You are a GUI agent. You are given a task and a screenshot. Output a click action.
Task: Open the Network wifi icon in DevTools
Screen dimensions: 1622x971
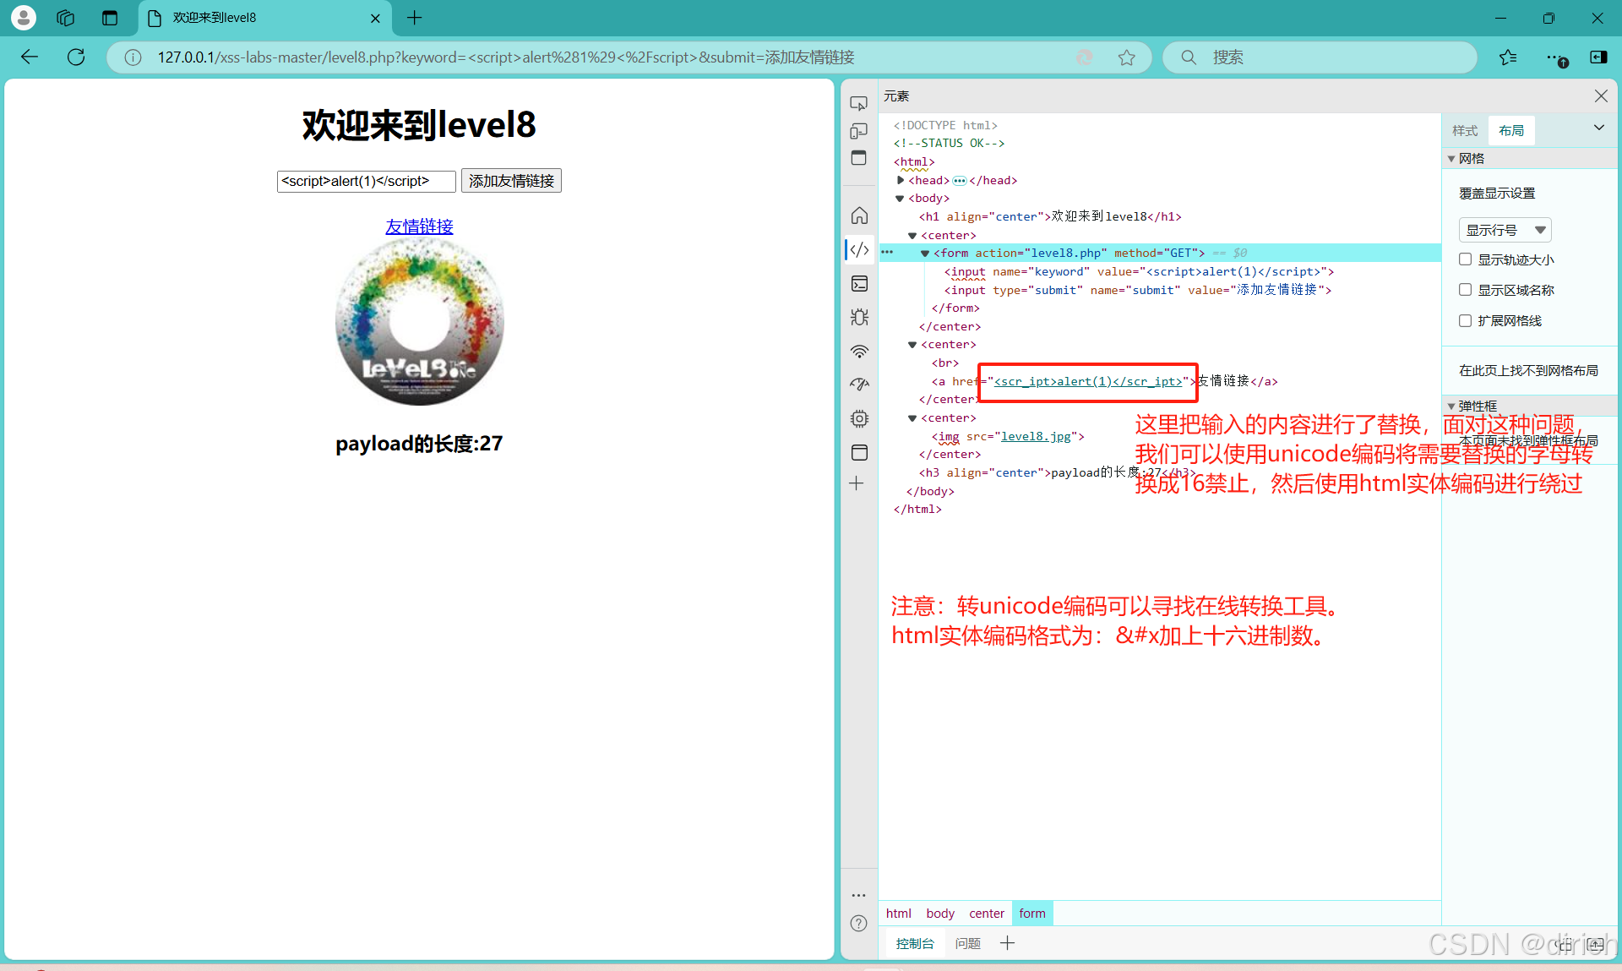(859, 352)
